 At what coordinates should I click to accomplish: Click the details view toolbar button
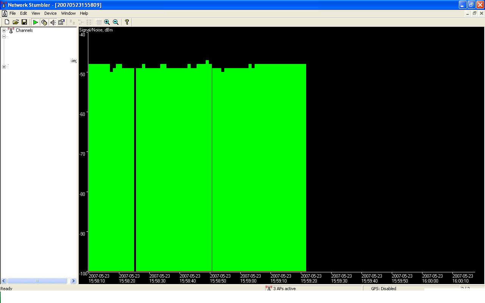(x=99, y=22)
